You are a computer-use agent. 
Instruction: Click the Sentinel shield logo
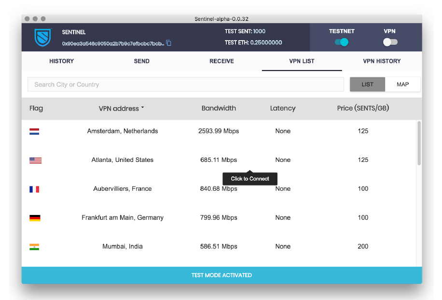(x=43, y=37)
